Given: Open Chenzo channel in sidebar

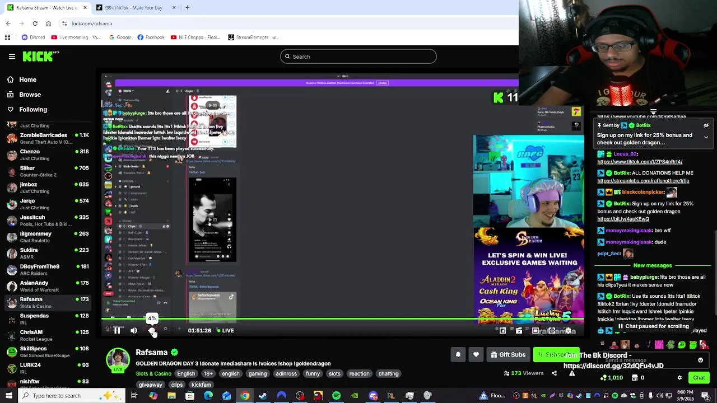Looking at the screenshot, I should [x=48, y=154].
